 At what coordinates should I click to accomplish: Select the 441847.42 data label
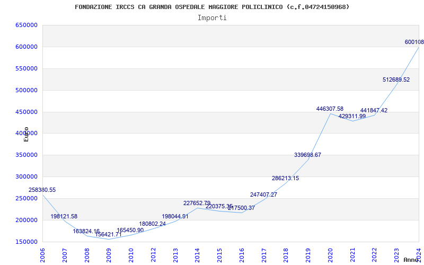pyautogui.click(x=374, y=111)
